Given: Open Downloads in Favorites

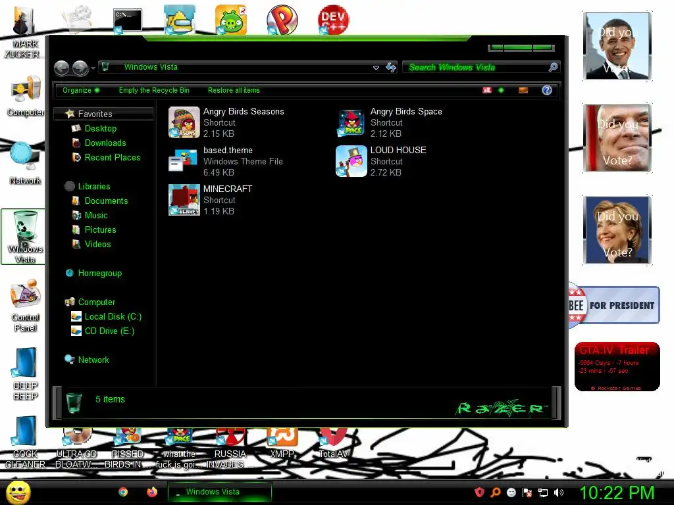Looking at the screenshot, I should [99, 143].
